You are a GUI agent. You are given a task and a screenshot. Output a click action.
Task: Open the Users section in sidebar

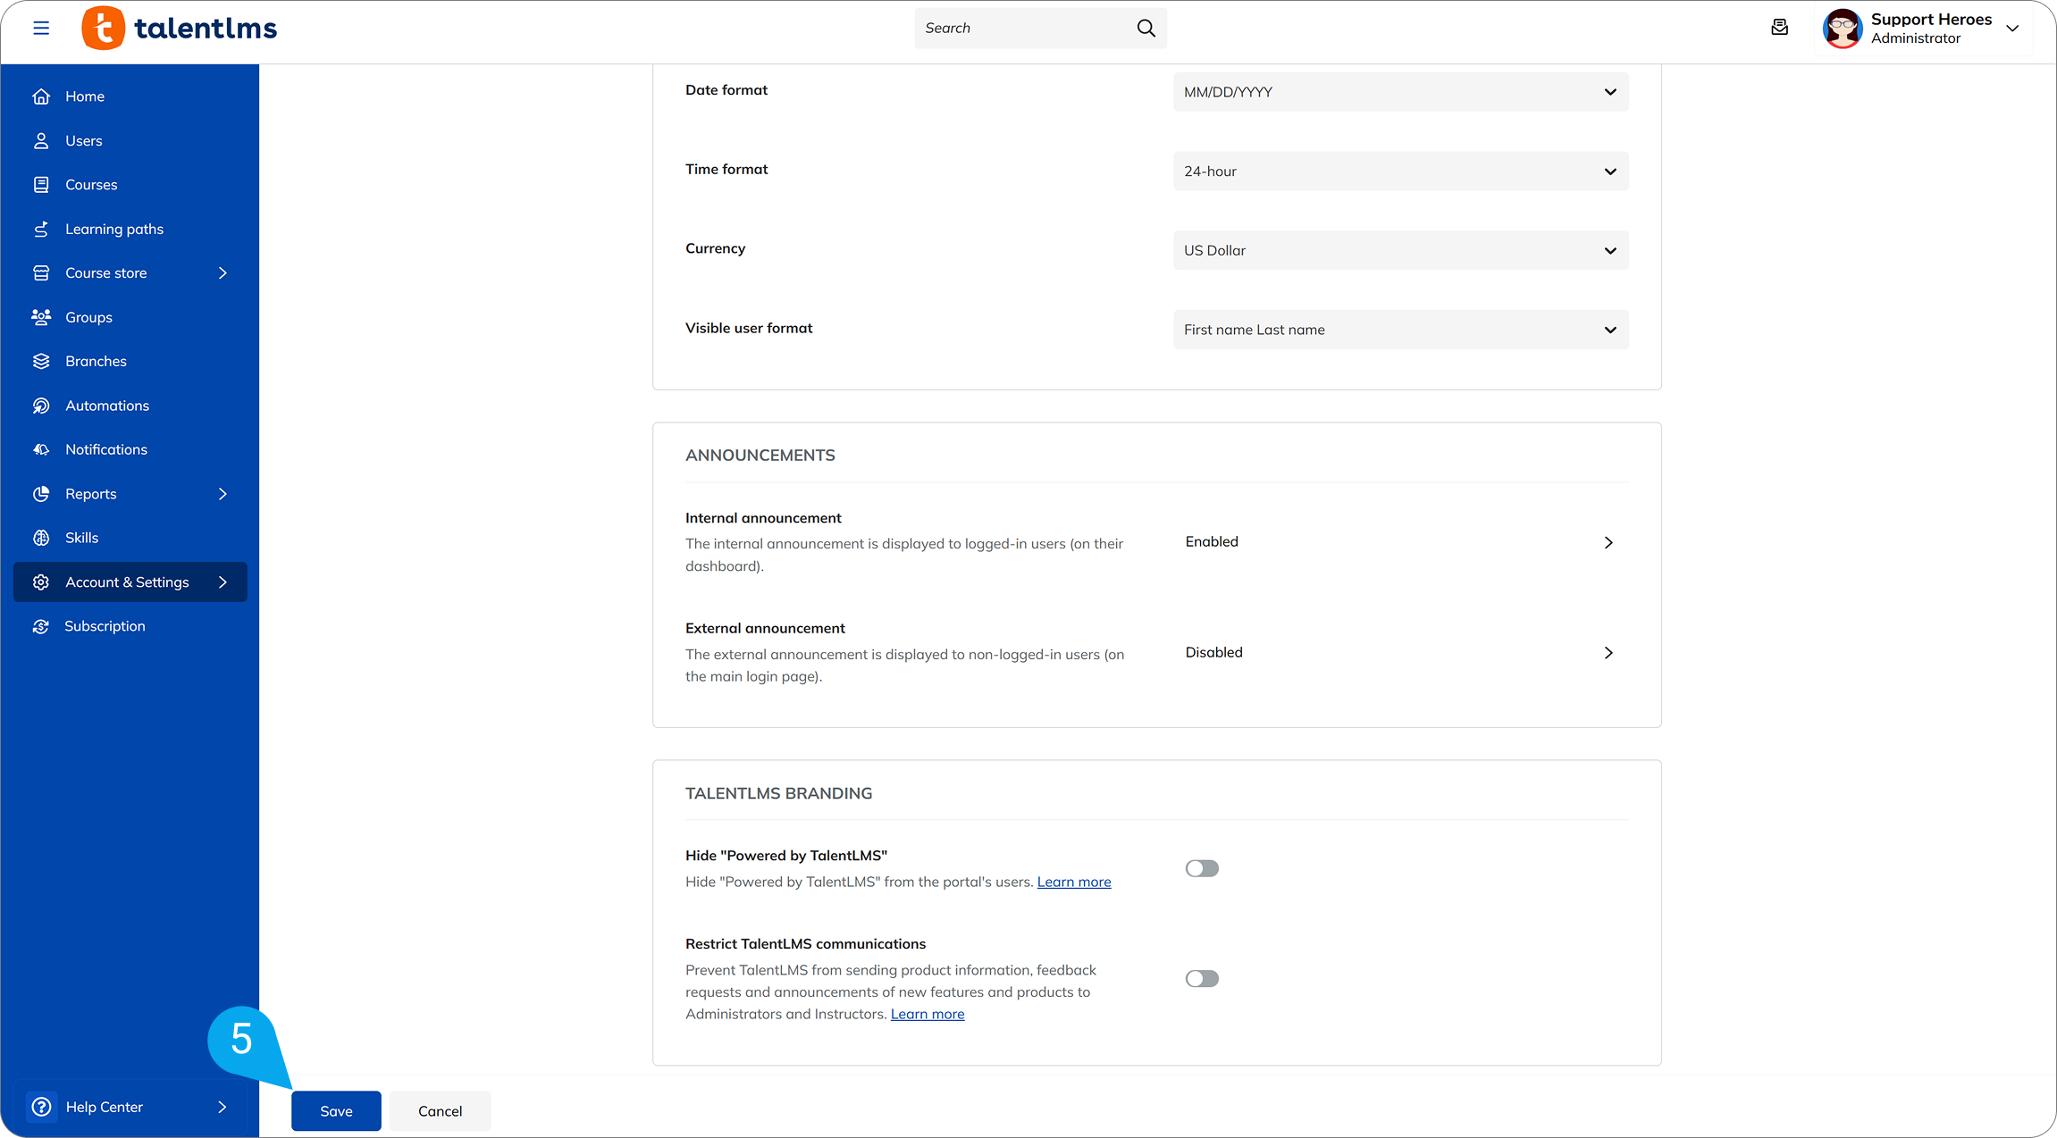(x=82, y=140)
